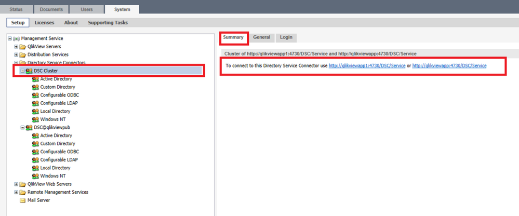Open the Licenses sub-tab

pyautogui.click(x=44, y=22)
